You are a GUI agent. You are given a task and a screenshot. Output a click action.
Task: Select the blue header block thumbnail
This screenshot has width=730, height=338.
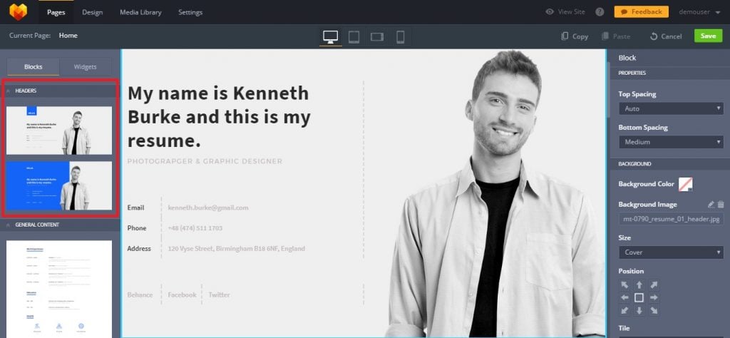59,185
